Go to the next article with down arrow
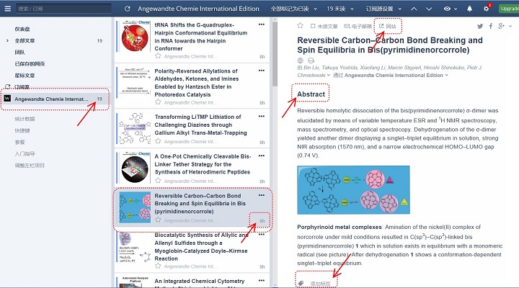The image size is (519, 288). 429,9
